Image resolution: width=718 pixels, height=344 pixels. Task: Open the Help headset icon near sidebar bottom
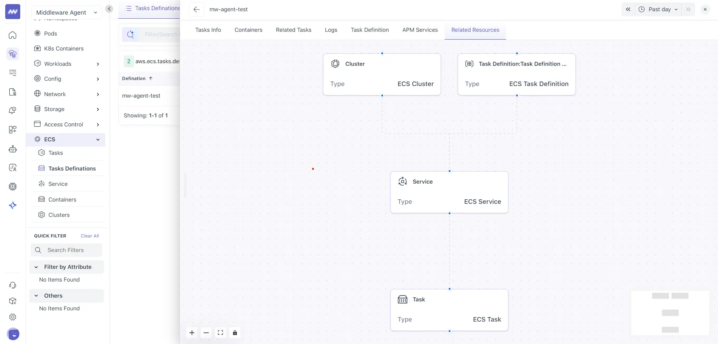coord(13,285)
